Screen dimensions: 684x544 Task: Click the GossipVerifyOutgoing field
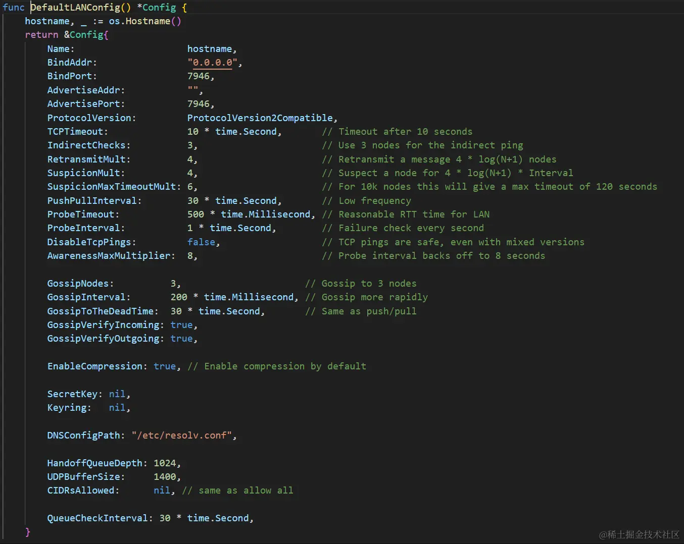pos(104,339)
